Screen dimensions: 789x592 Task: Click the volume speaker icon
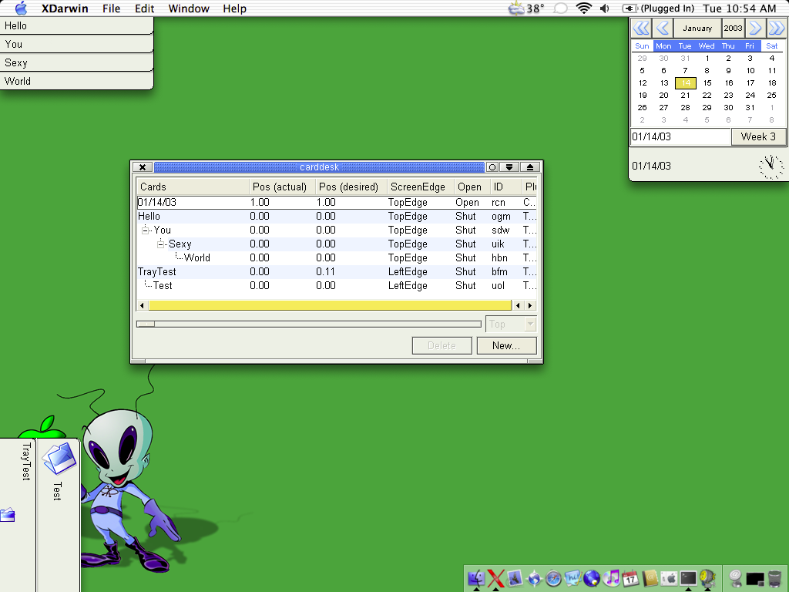[x=605, y=8]
